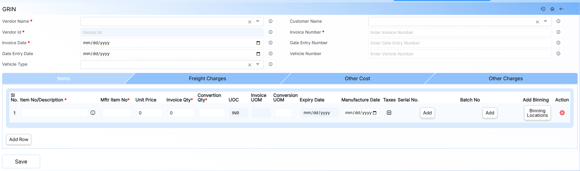Viewport: 580px width, 171px height.
Task: Click the back arrow icon in header
Action: click(x=561, y=9)
